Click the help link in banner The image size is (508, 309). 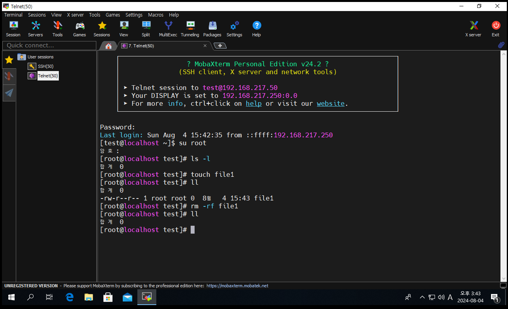pyautogui.click(x=254, y=103)
